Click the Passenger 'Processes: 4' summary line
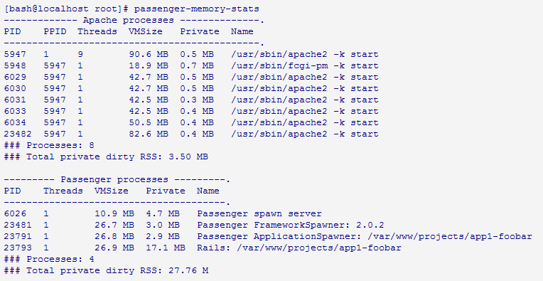The image size is (543, 281). point(49,259)
